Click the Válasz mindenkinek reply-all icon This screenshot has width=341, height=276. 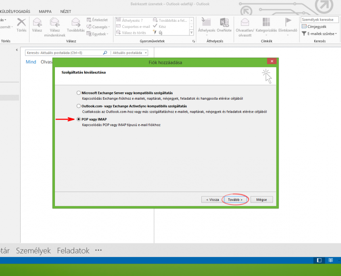(x=54, y=23)
